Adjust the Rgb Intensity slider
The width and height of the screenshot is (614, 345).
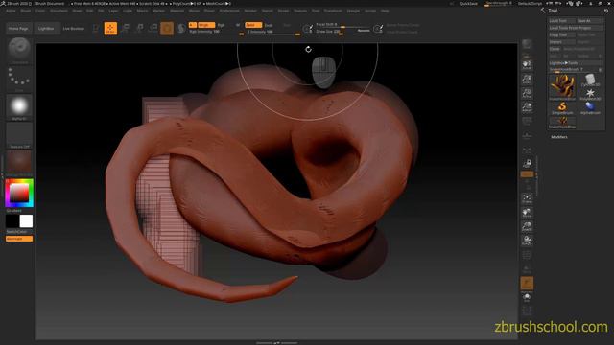tap(216, 32)
